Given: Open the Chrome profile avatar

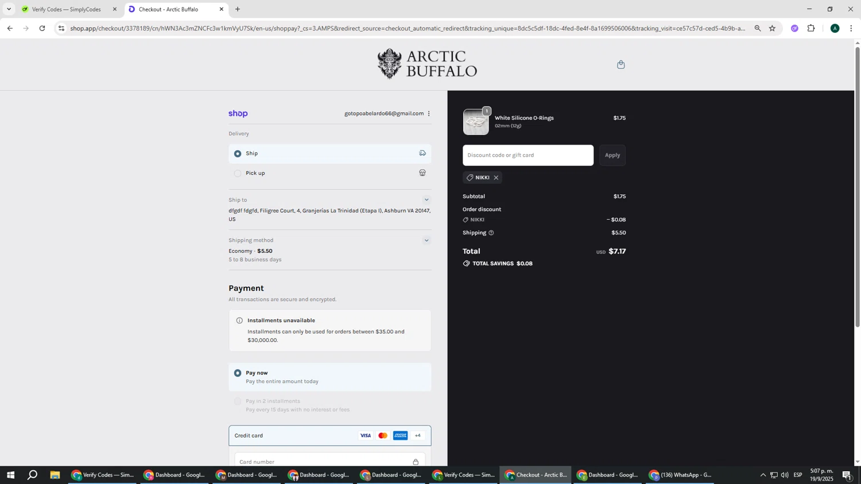Looking at the screenshot, I should tap(835, 28).
